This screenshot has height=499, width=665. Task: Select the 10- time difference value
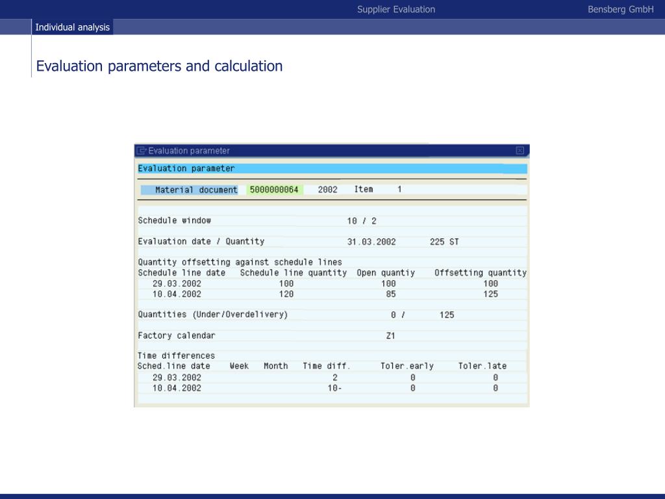334,388
